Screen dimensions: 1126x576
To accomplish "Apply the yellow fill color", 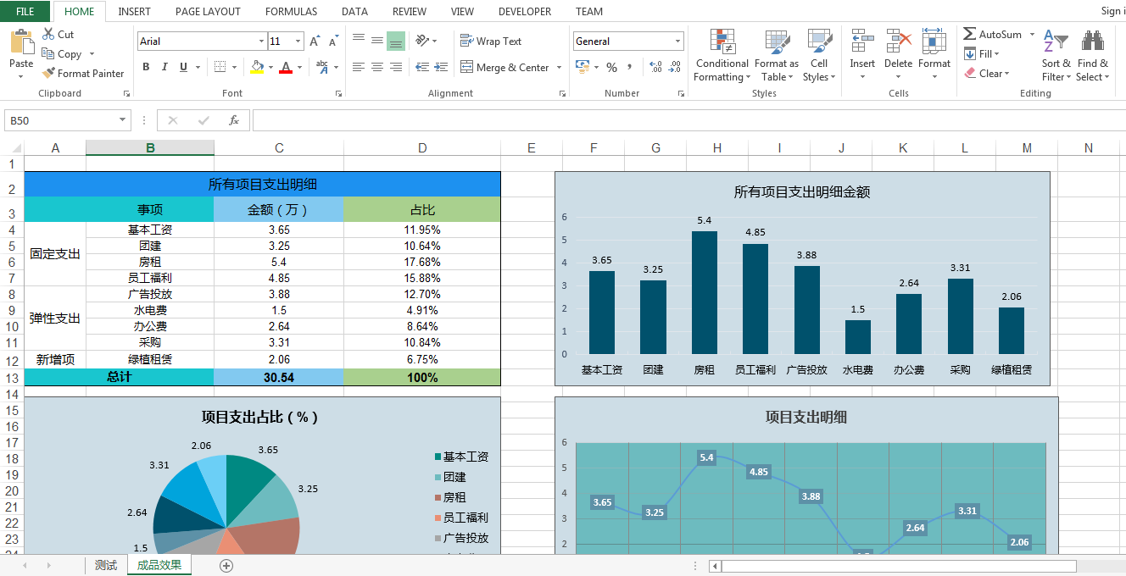I will click(257, 67).
